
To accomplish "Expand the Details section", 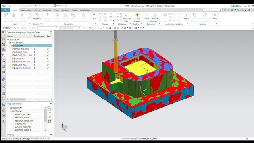I will pos(51,135).
